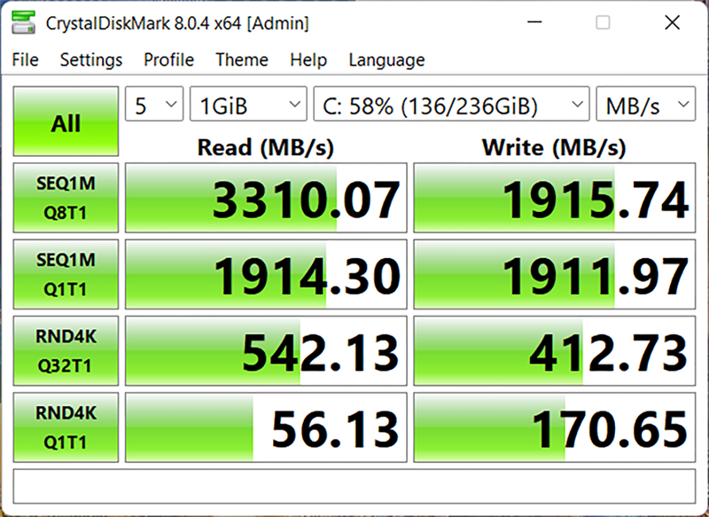The width and height of the screenshot is (709, 517).
Task: Click the RND4K Q1T1 read result 56.13
Action: (266, 427)
